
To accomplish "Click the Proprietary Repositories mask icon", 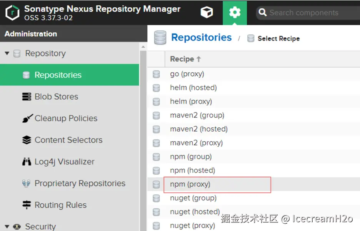I will coord(26,183).
